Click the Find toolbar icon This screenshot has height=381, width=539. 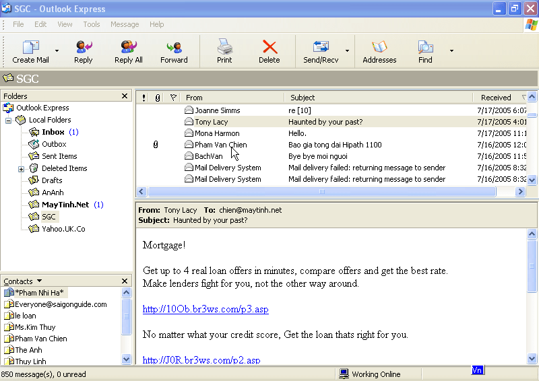(425, 47)
